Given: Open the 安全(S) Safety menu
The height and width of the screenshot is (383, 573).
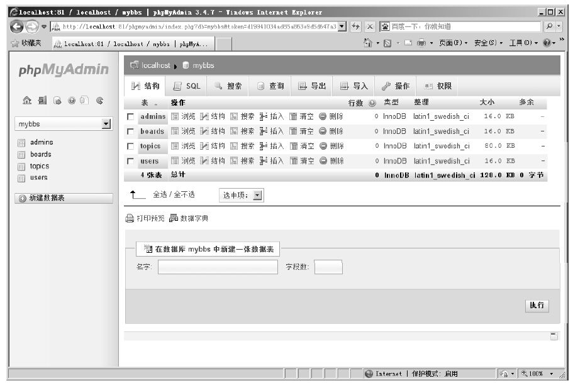Looking at the screenshot, I should pyautogui.click(x=488, y=43).
